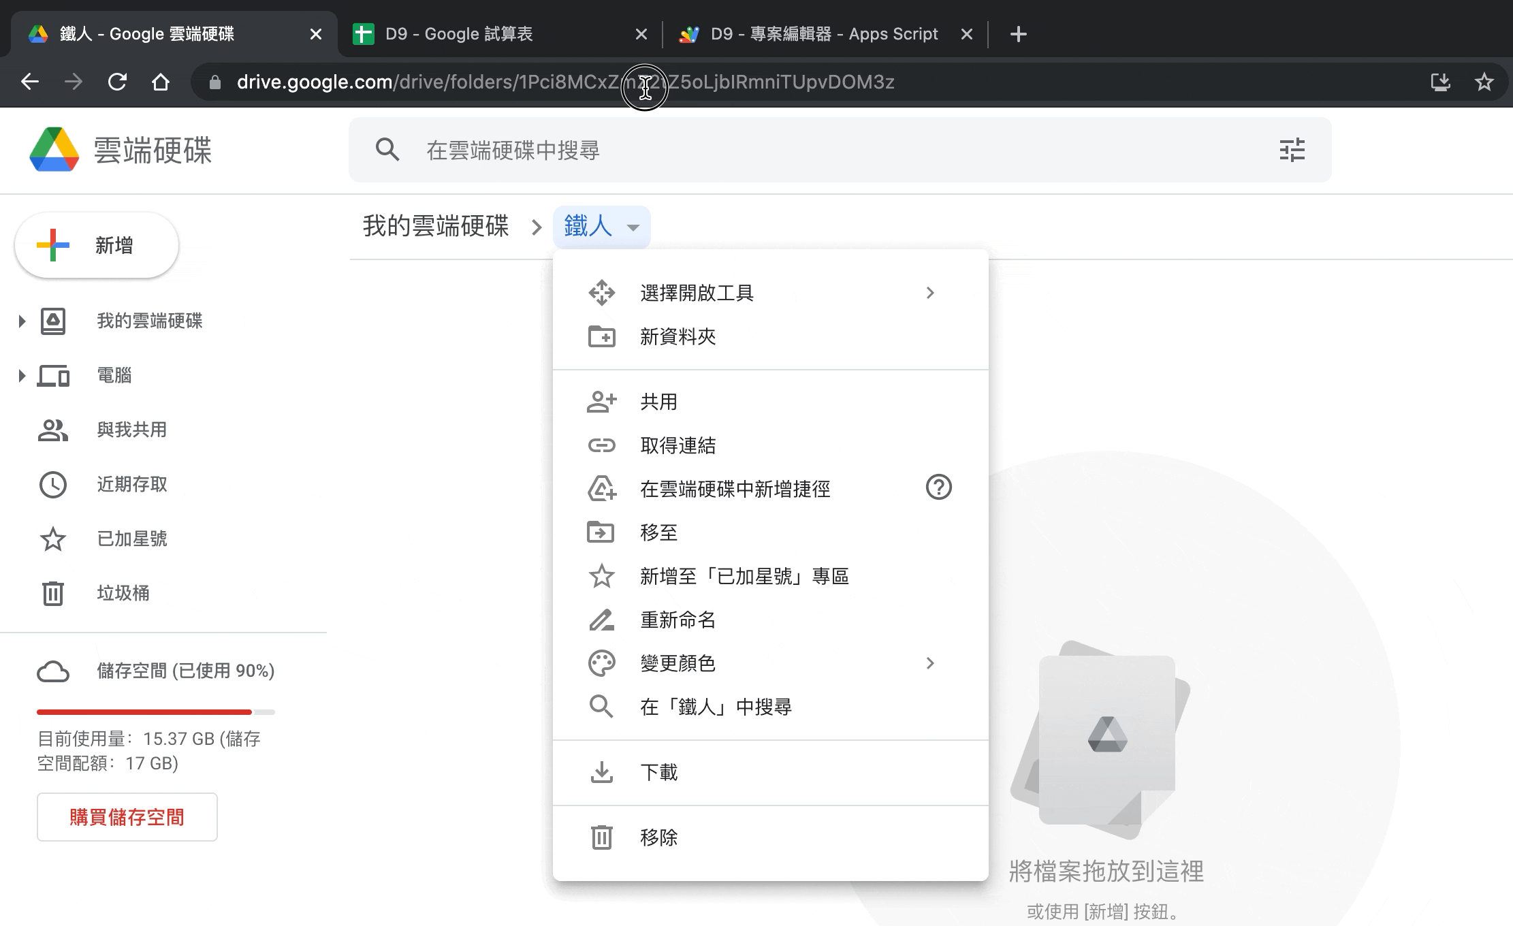This screenshot has height=926, width=1513.
Task: Select 在「鐵人」中搜尋 menu item
Action: click(x=770, y=707)
